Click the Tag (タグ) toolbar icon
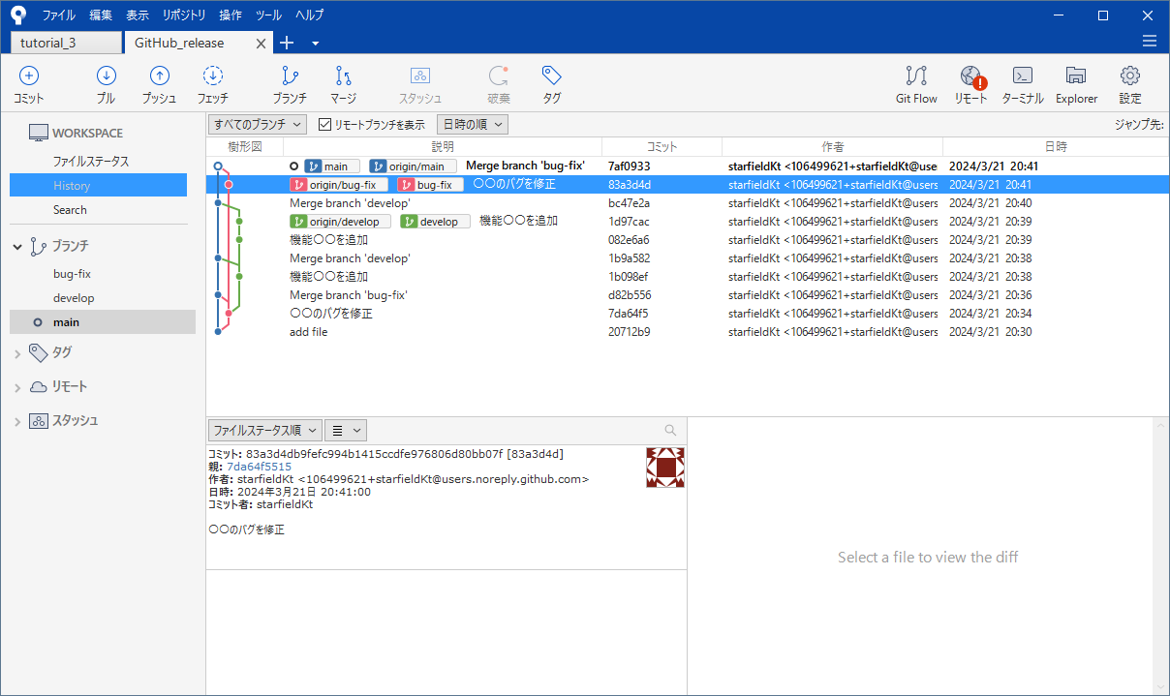This screenshot has height=696, width=1170. coord(551,76)
